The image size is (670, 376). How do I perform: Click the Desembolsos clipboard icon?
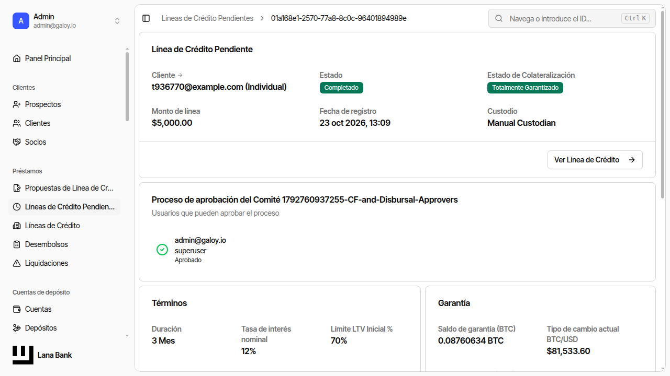pos(17,244)
